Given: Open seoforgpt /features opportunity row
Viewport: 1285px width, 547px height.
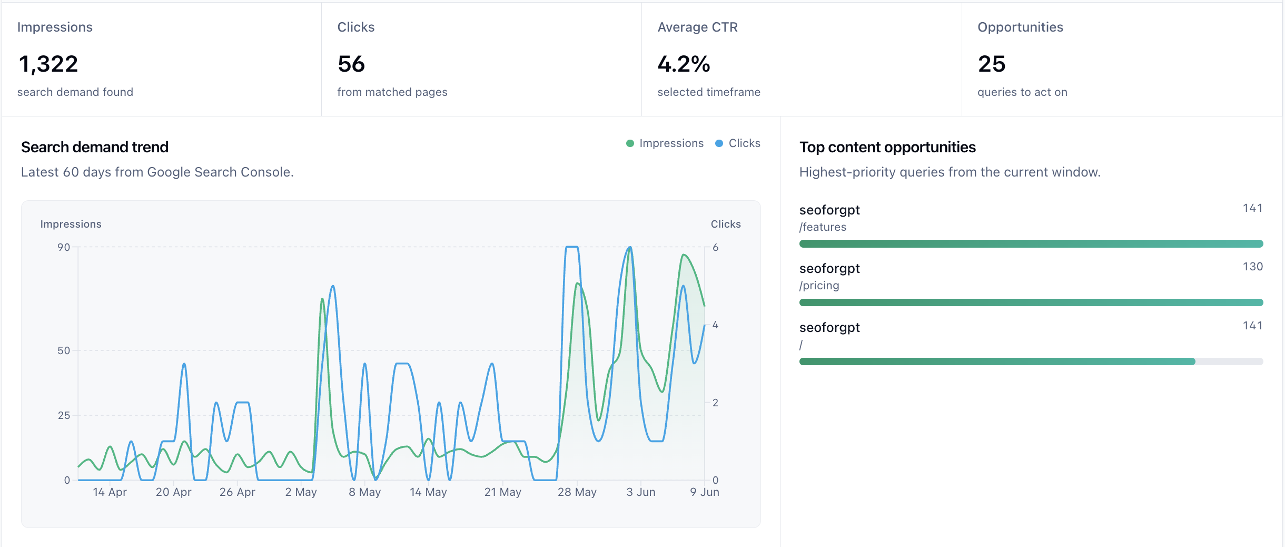Looking at the screenshot, I should (1031, 224).
